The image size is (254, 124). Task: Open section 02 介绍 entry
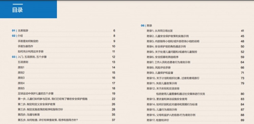coord(64,36)
